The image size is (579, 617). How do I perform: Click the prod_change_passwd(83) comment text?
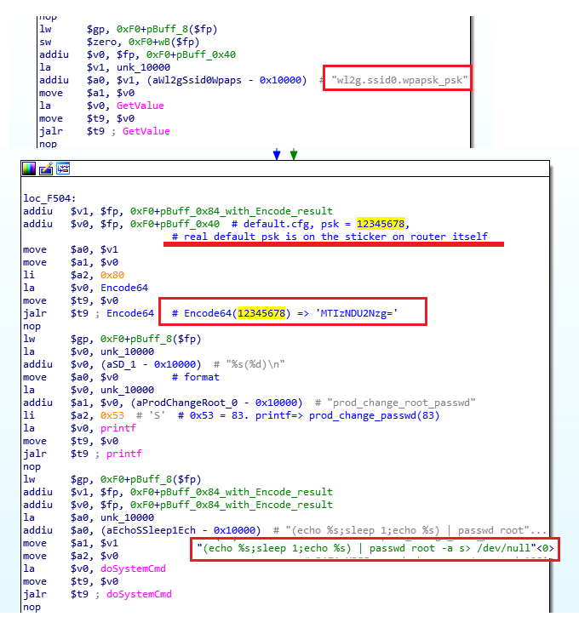coord(374,415)
